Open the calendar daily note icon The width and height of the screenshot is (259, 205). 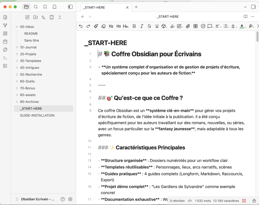5,41
